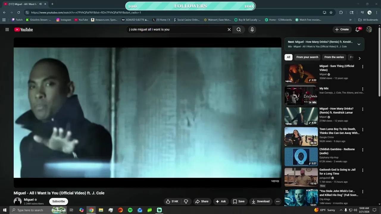Open Gadoosh God is Going to Jail title
This screenshot has height=214, width=381.
click(338, 171)
